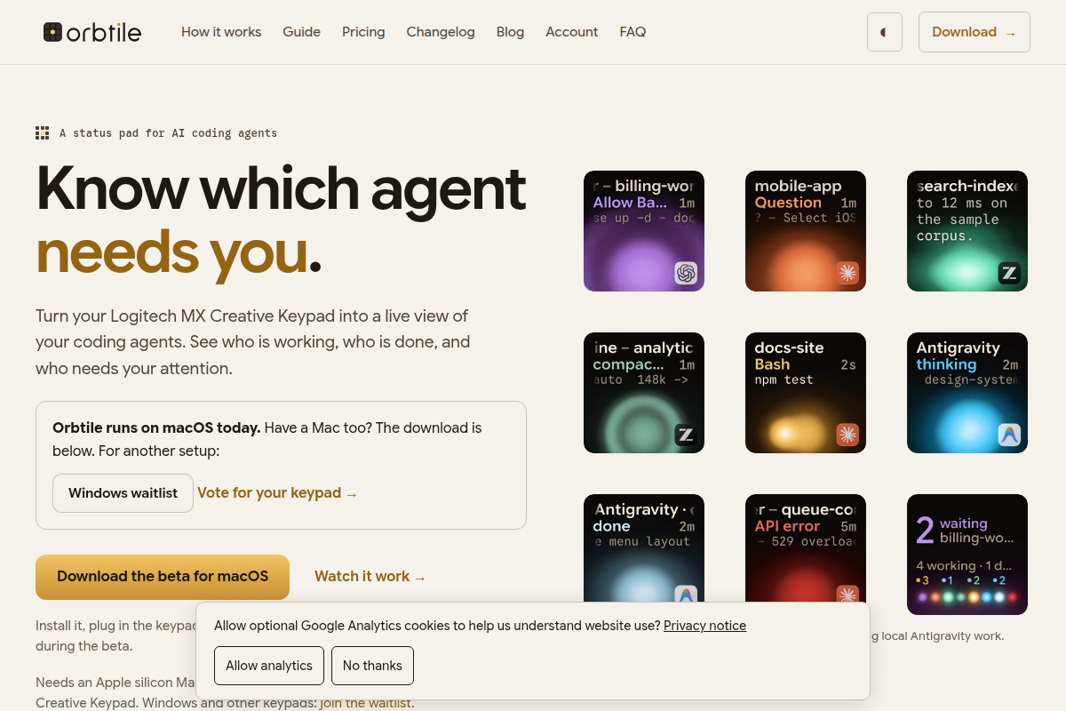Image resolution: width=1066 pixels, height=711 pixels.
Task: Click 'A status pad for AI coding agents'
Action: (168, 133)
